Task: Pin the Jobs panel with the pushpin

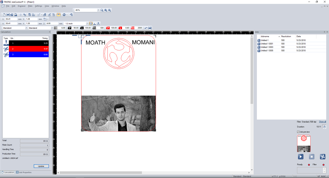Action: [x=324, y=32]
